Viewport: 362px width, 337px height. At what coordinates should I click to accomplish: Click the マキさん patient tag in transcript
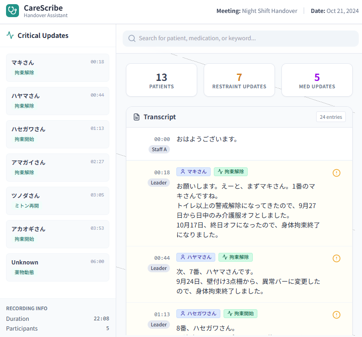coord(193,172)
